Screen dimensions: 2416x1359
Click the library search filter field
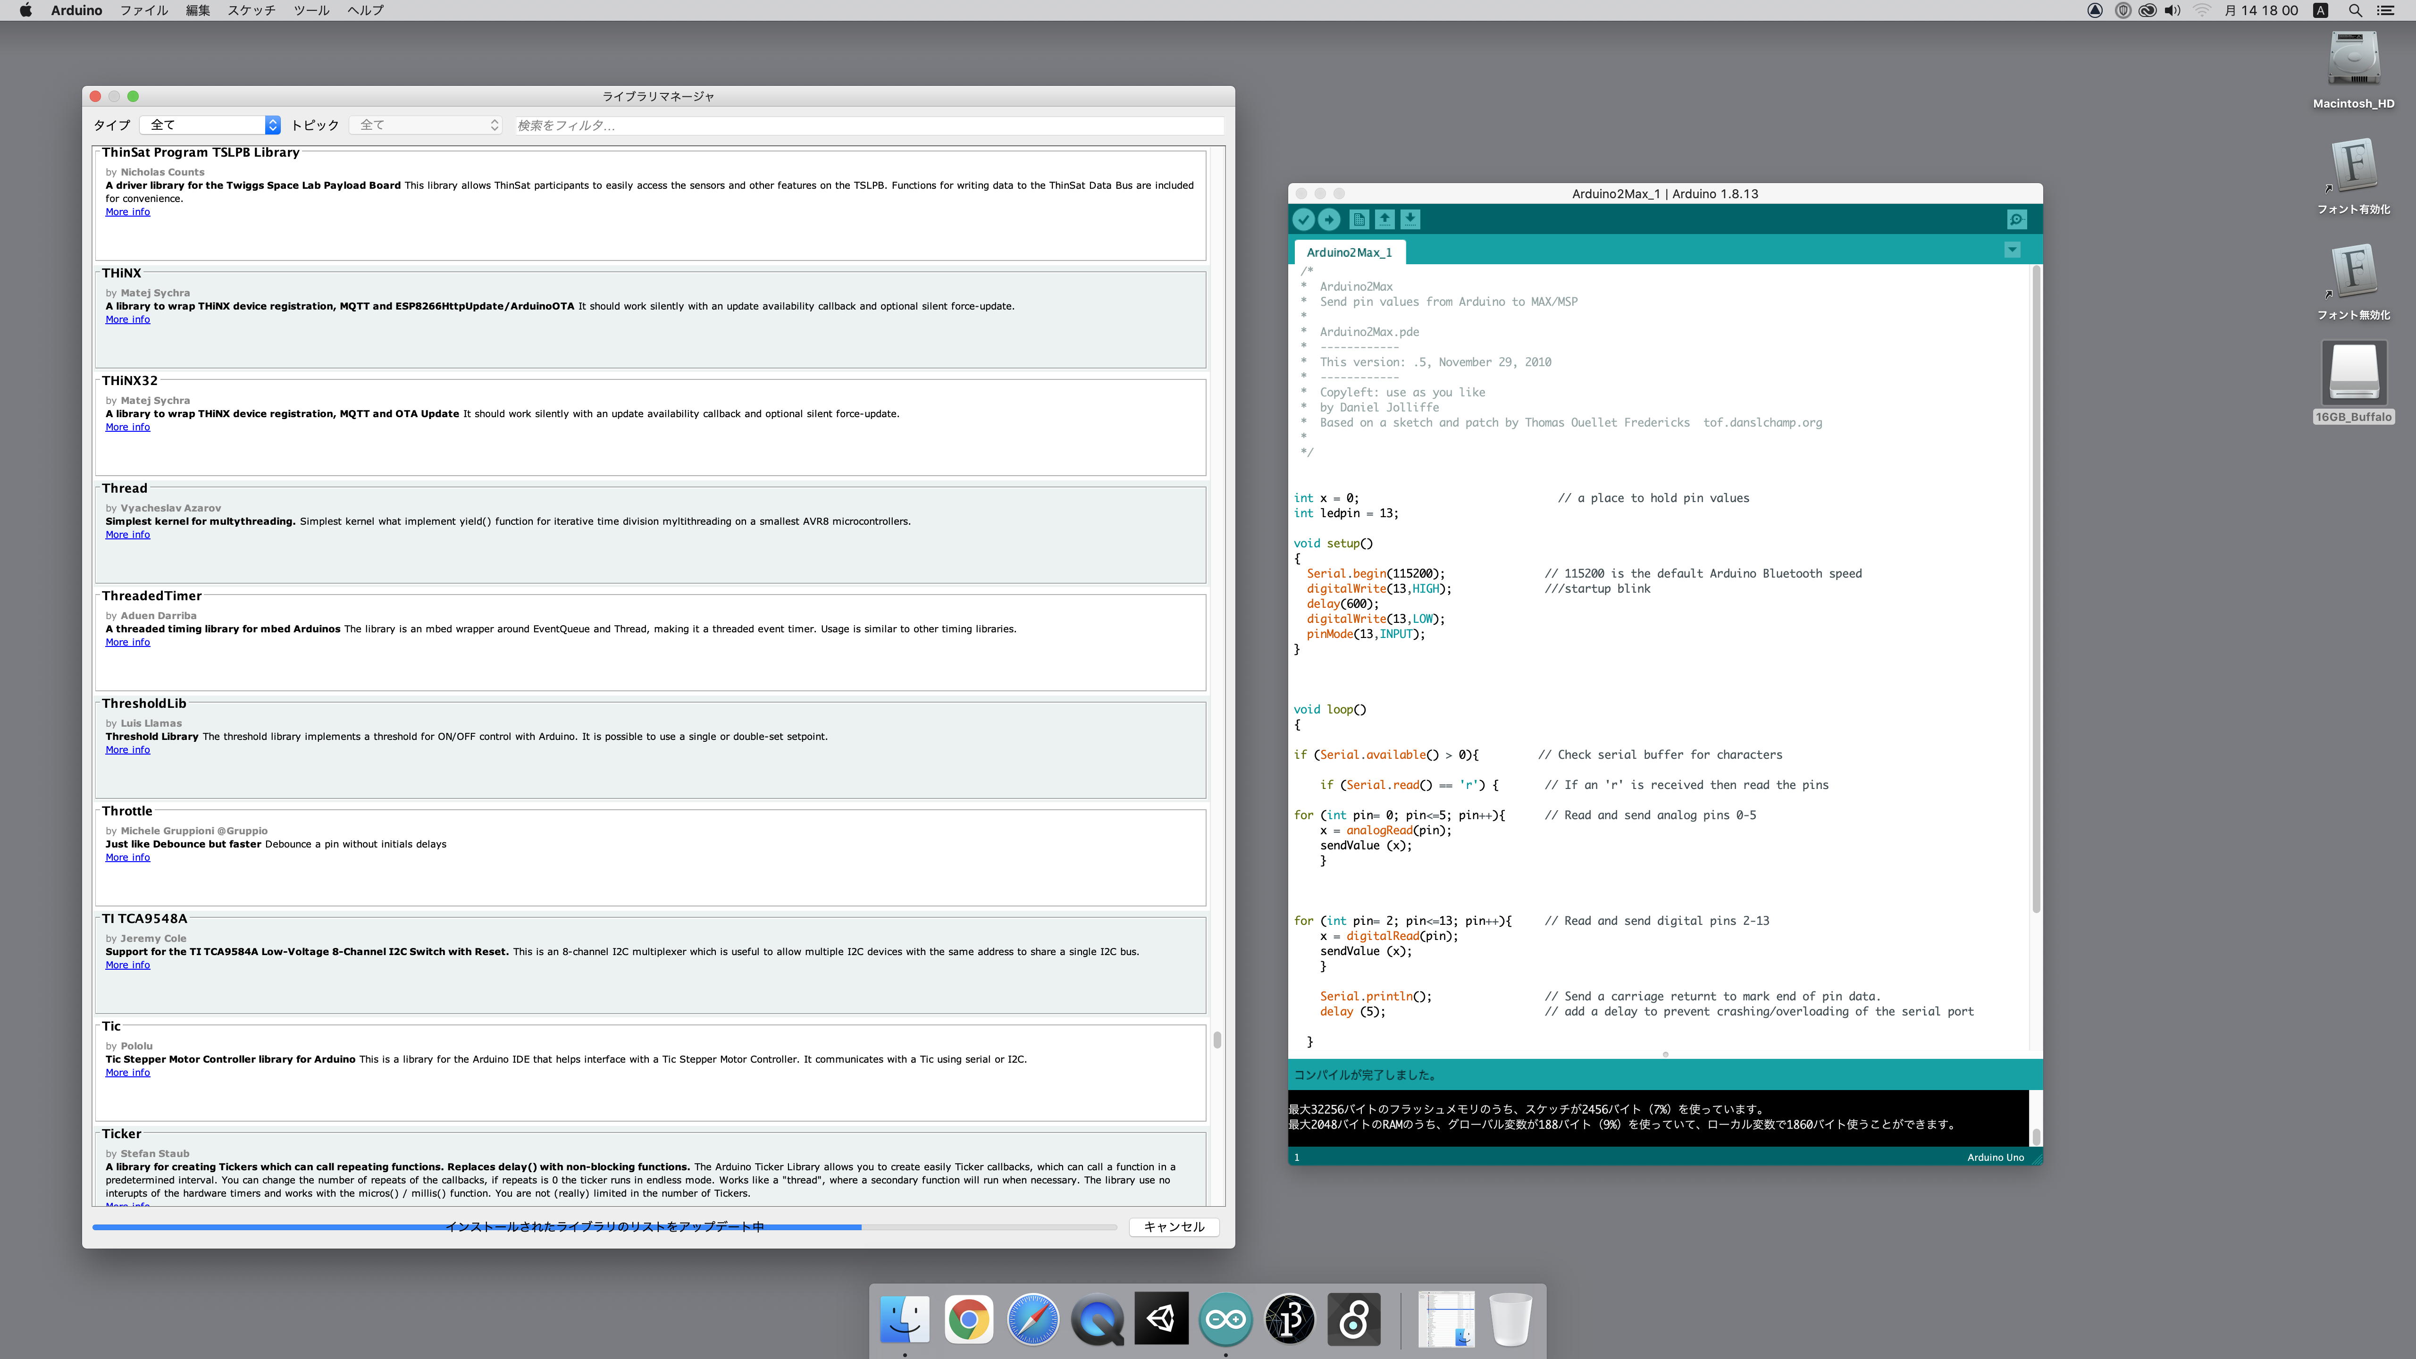click(868, 125)
